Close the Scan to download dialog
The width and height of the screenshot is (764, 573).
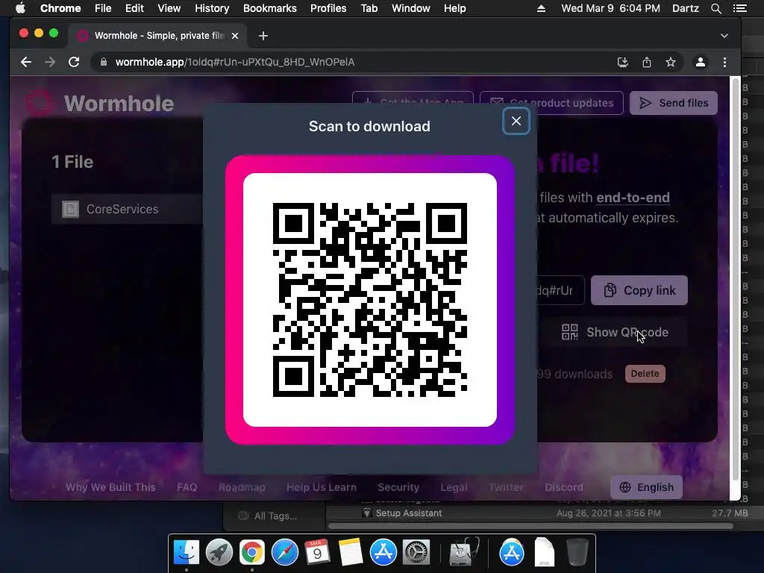coord(516,121)
